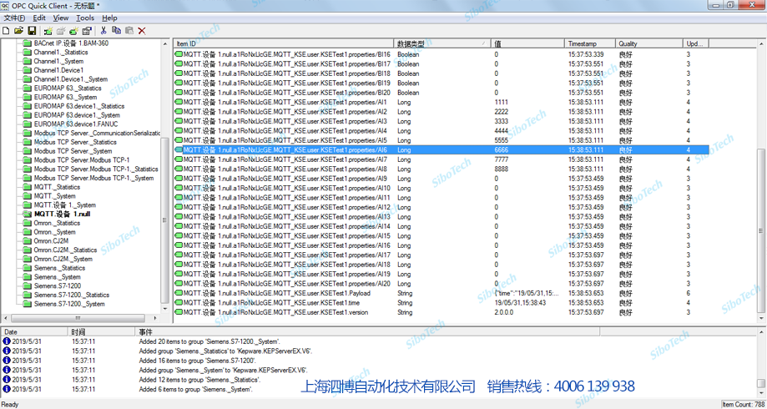Click the folder icon of Omron.CJ2M

coord(27,240)
